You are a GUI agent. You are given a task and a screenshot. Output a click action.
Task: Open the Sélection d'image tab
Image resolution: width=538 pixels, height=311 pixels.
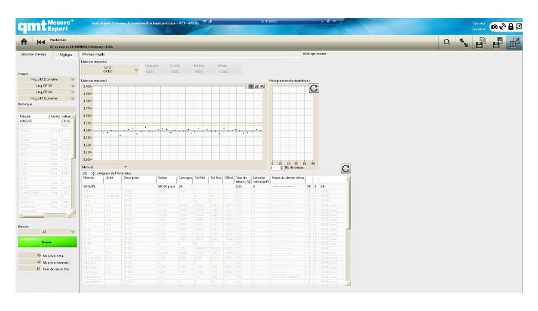[34, 54]
